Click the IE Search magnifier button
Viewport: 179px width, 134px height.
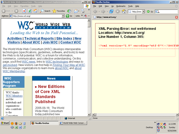coord(45,11)
